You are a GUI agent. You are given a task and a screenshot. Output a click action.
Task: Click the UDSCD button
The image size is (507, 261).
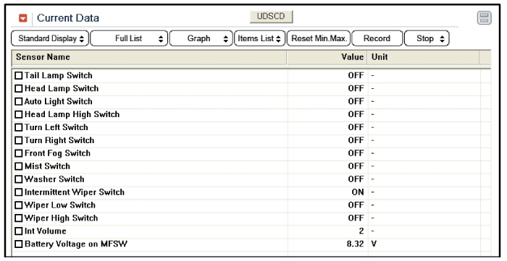[271, 17]
